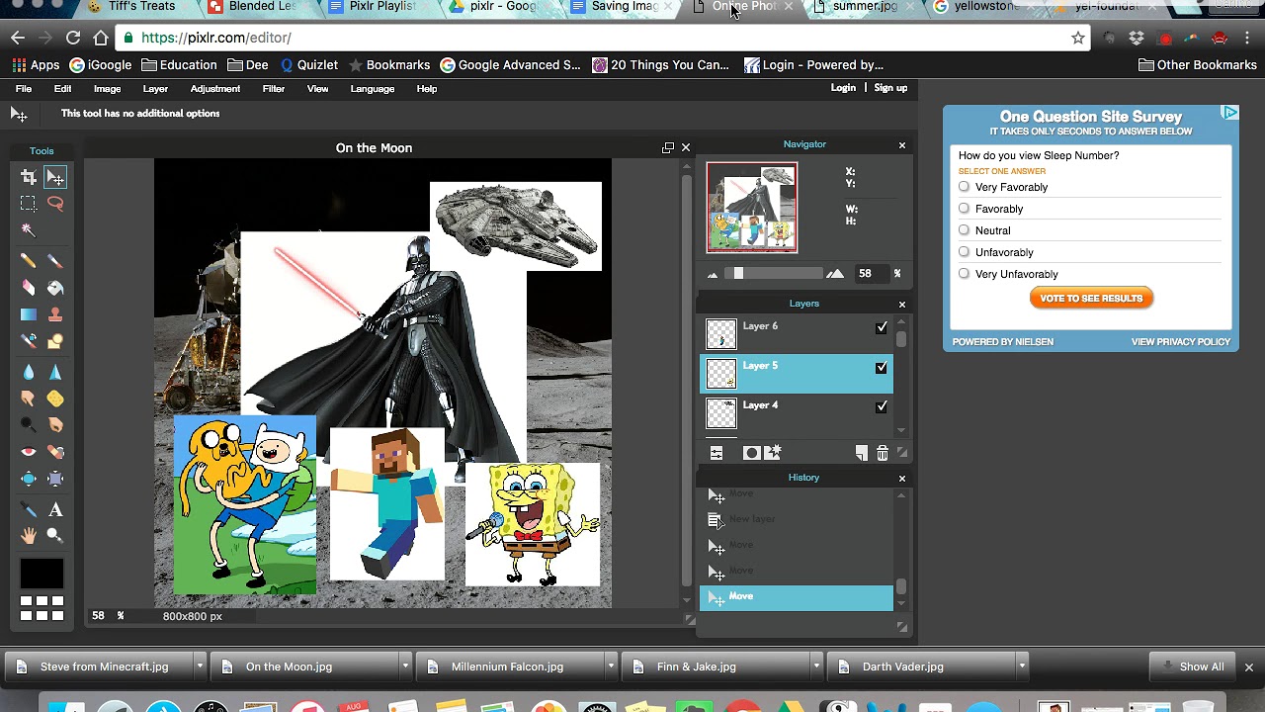Viewport: 1265px width, 712px height.
Task: Select the Red Eye Reduction tool
Action: point(29,452)
